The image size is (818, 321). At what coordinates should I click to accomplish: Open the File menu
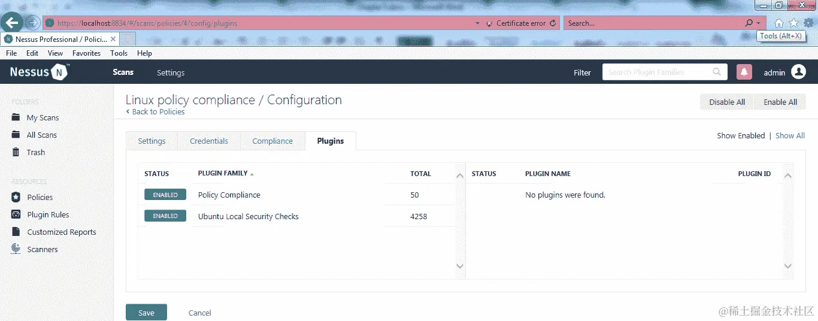[11, 53]
